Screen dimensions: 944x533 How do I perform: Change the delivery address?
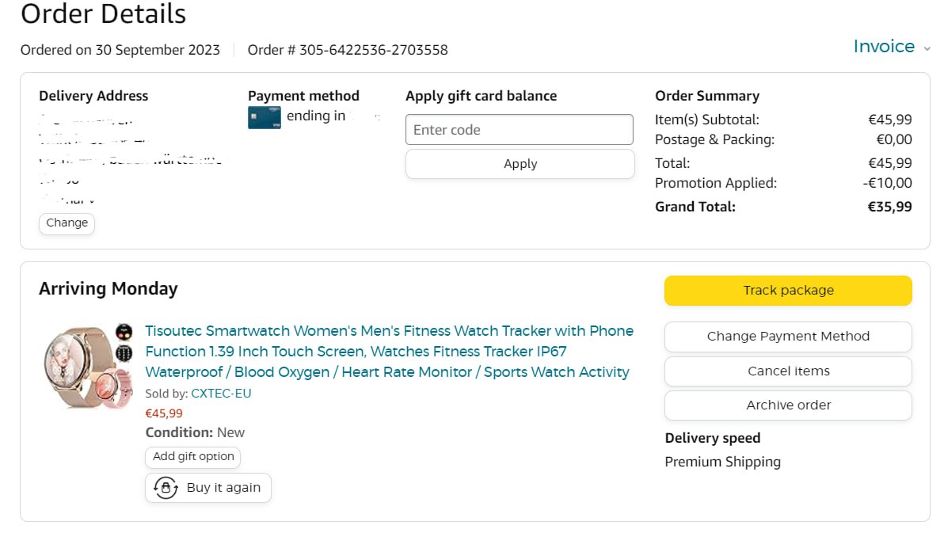coord(67,223)
